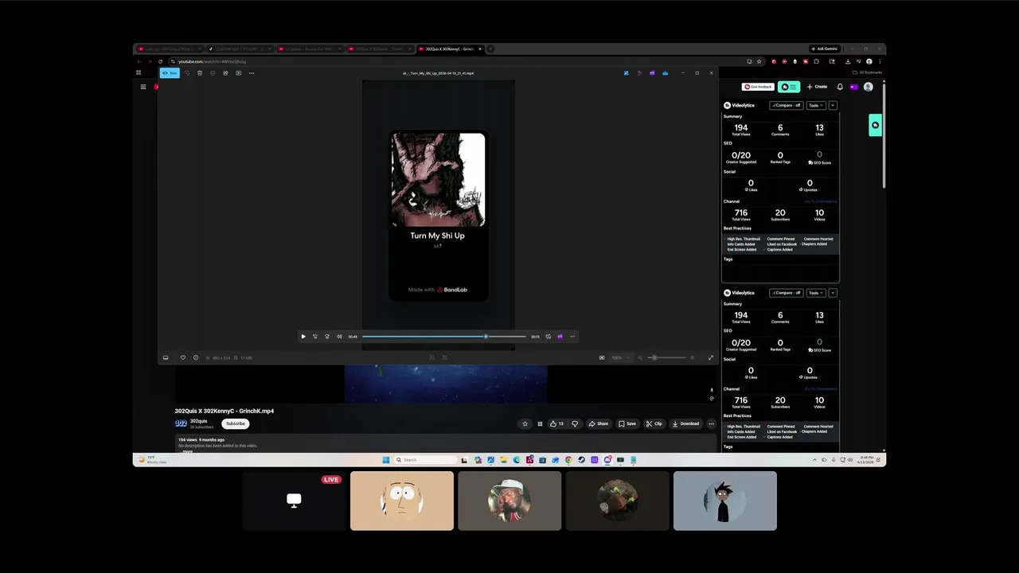Image resolution: width=1019 pixels, height=573 pixels.
Task: Switch to the 302Quis X 302KennyC browser tab
Action: point(450,49)
